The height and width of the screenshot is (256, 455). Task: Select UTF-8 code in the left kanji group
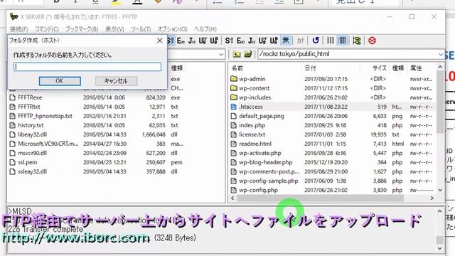click(x=203, y=41)
